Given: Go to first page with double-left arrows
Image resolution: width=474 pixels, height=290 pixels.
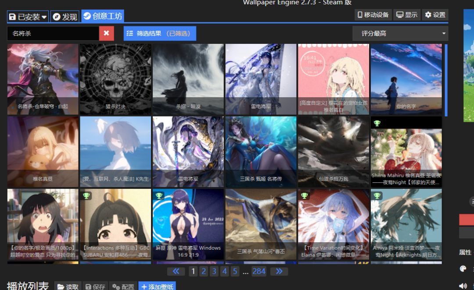Looking at the screenshot, I should click(176, 271).
